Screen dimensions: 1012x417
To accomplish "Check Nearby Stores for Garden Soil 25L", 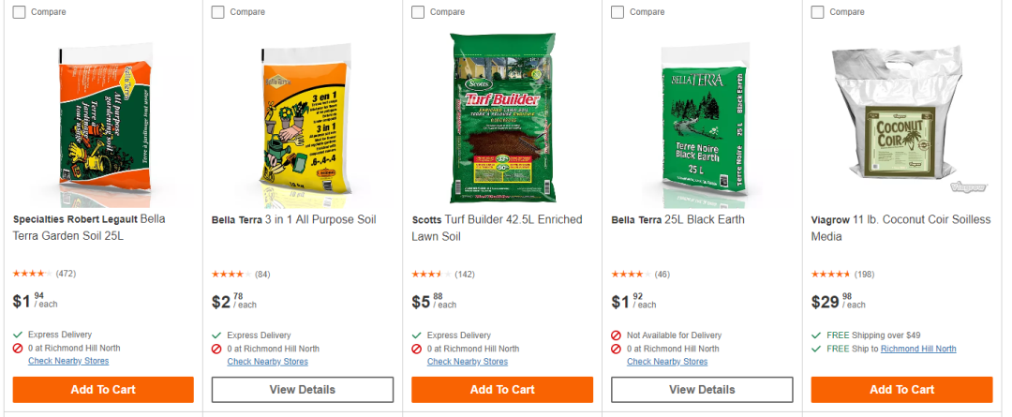I will (68, 361).
